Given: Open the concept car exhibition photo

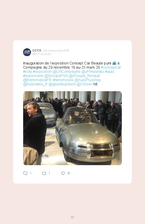Looking at the screenshot, I should pyautogui.click(x=72, y=128).
